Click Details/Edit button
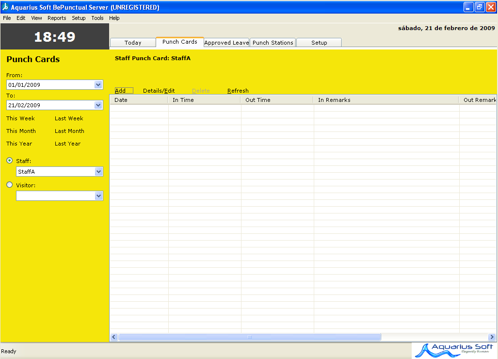 159,91
